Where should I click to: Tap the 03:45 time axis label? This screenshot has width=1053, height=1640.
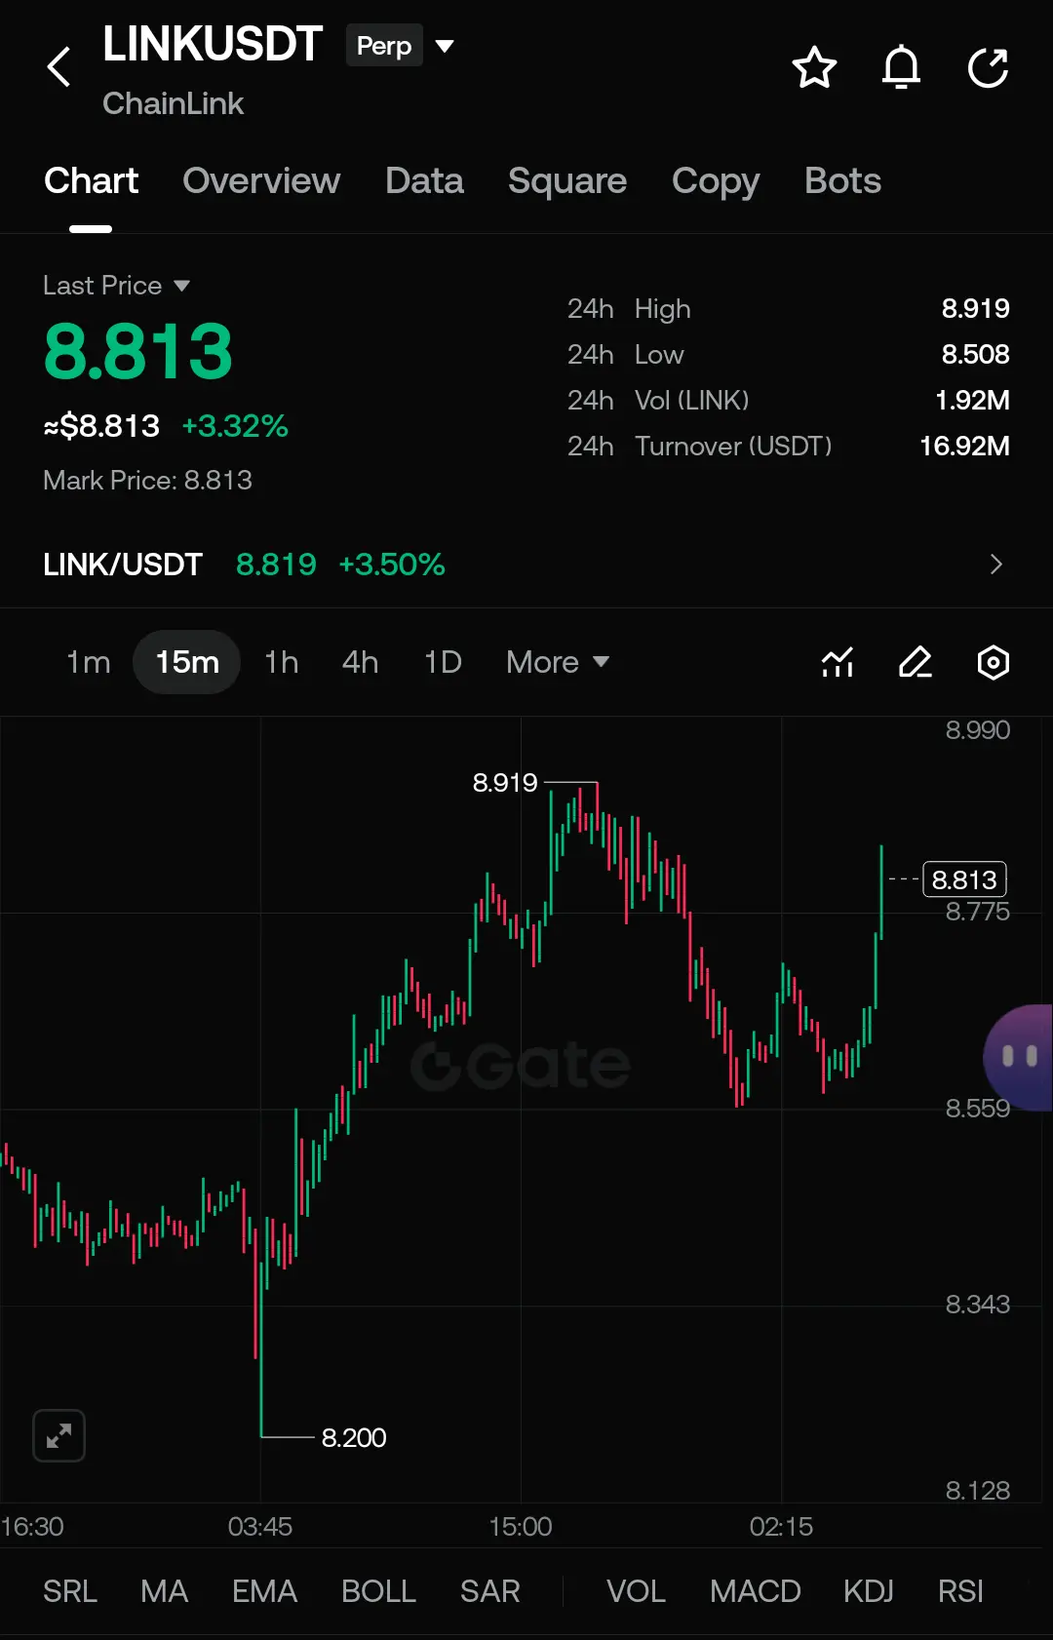point(260,1526)
